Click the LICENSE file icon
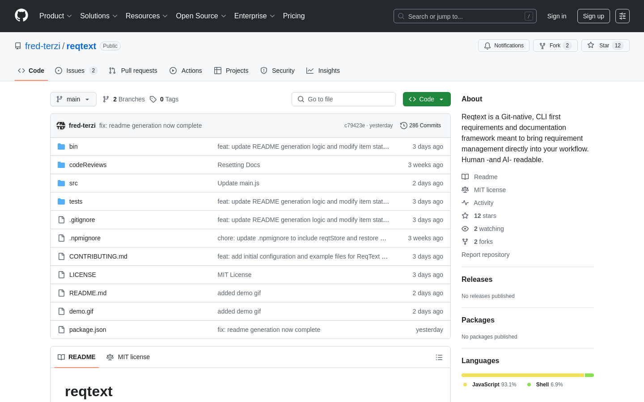 61,275
